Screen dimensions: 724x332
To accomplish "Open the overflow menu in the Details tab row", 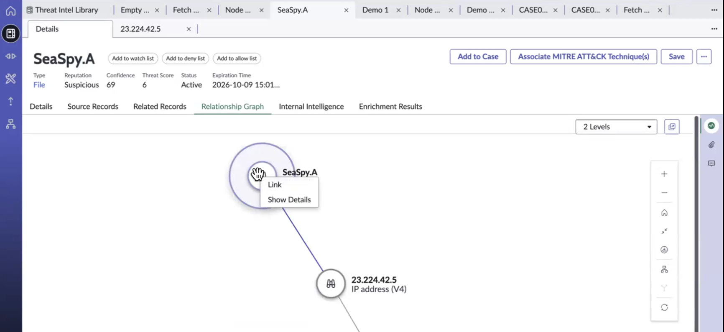I will click(714, 29).
